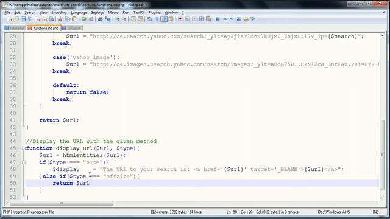Collapse the display_url function fold marker
Screen dimensions: 390x219
tap(23, 148)
